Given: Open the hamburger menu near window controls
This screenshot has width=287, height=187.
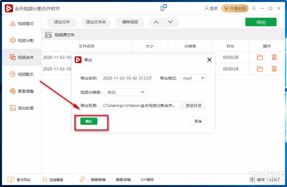Looking at the screenshot, I should [x=254, y=8].
